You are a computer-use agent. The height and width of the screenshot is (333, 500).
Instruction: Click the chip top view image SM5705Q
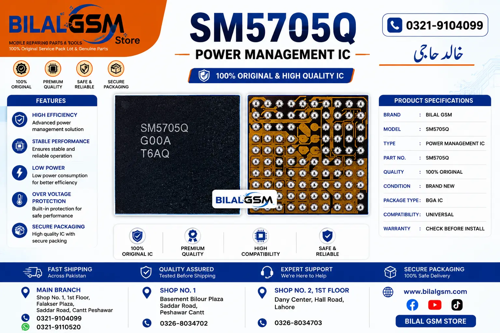pyautogui.click(x=177, y=155)
